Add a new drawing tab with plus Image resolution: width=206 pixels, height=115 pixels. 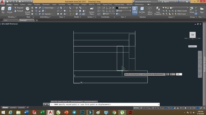(37, 20)
